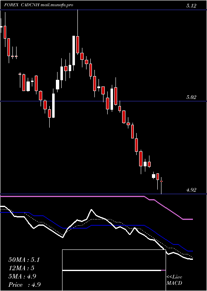Image resolution: width=207 pixels, height=291 pixels.
Task: Click the FOREX CADCNH chart title
Action: point(22,5)
